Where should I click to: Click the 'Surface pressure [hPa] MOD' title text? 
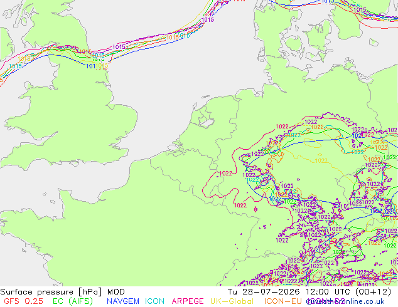[62, 292]
